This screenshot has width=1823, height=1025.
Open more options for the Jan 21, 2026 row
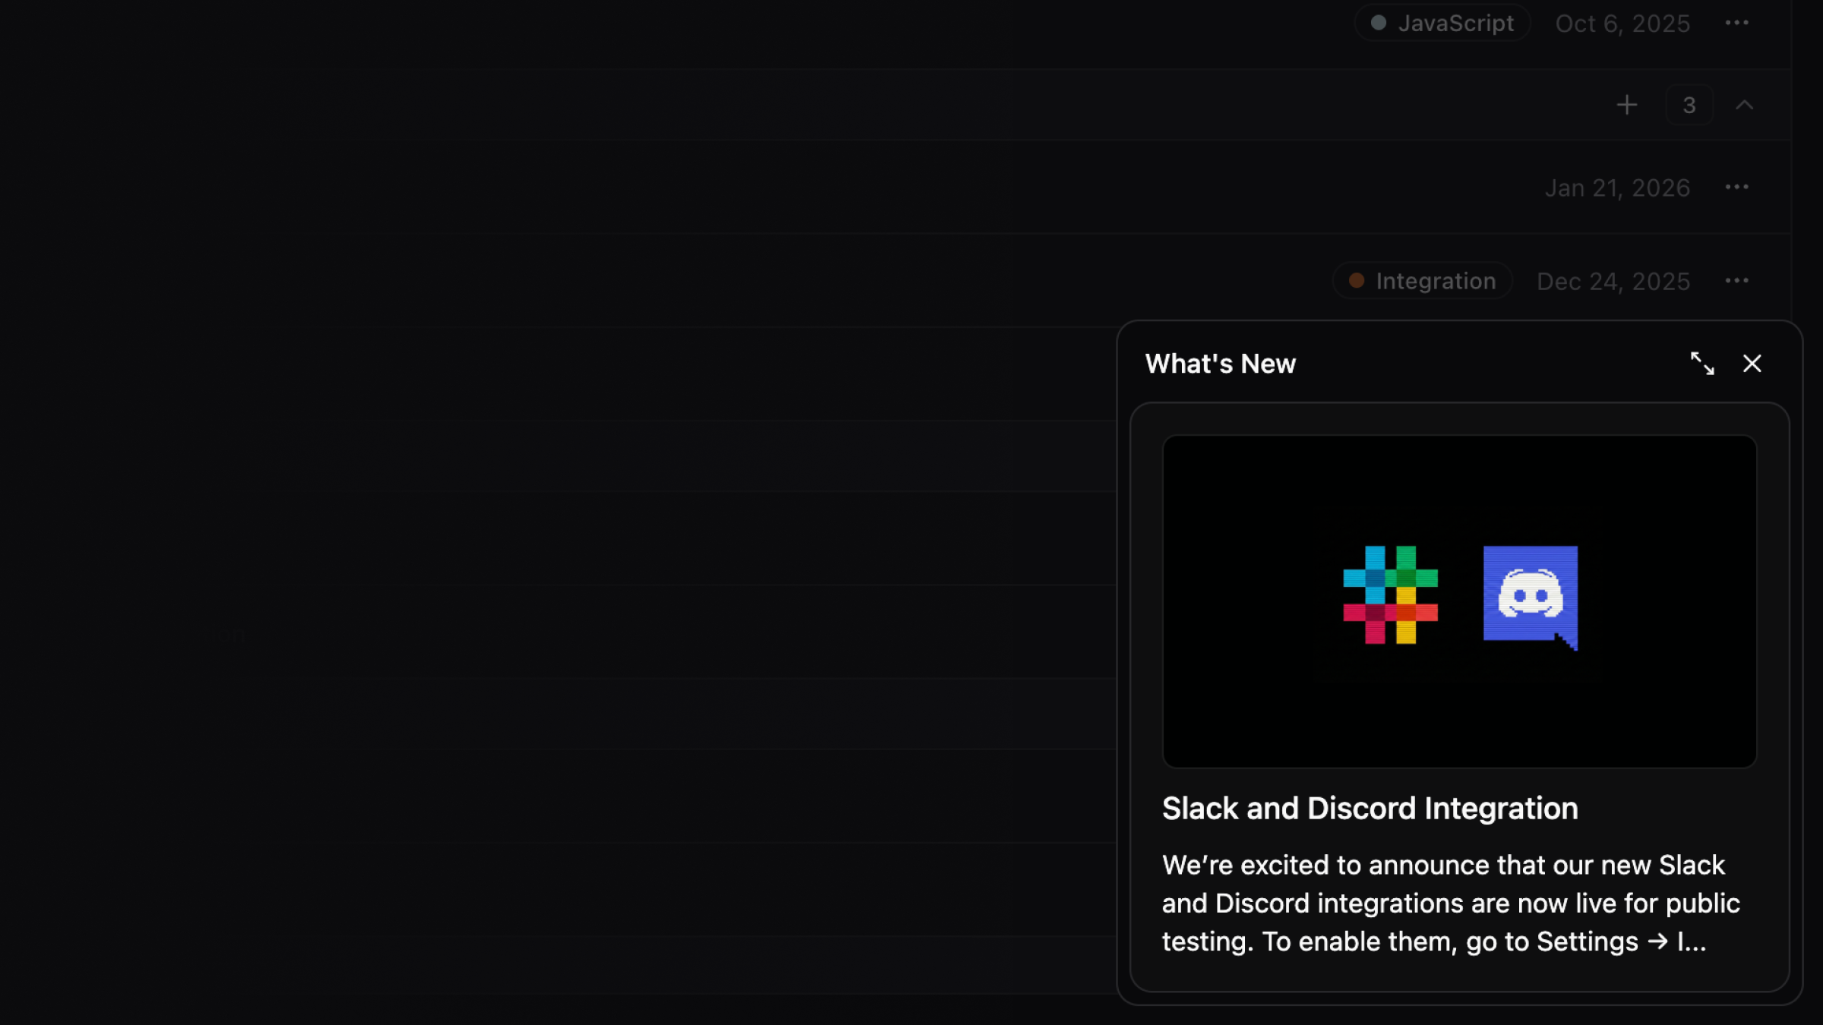pos(1736,187)
